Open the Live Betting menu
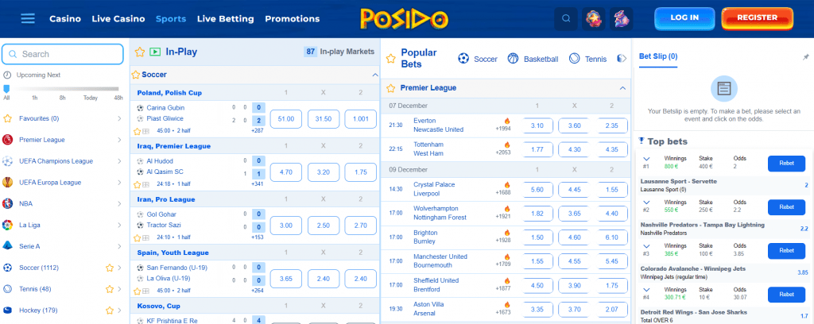Image resolution: width=814 pixels, height=324 pixels. click(x=225, y=19)
